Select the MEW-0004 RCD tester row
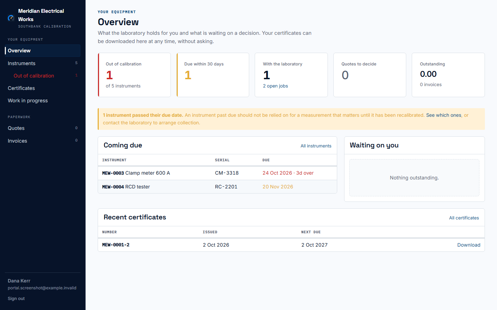 [217, 187]
